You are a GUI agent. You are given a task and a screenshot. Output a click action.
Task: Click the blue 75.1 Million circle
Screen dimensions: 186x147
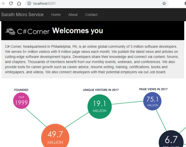point(152,101)
